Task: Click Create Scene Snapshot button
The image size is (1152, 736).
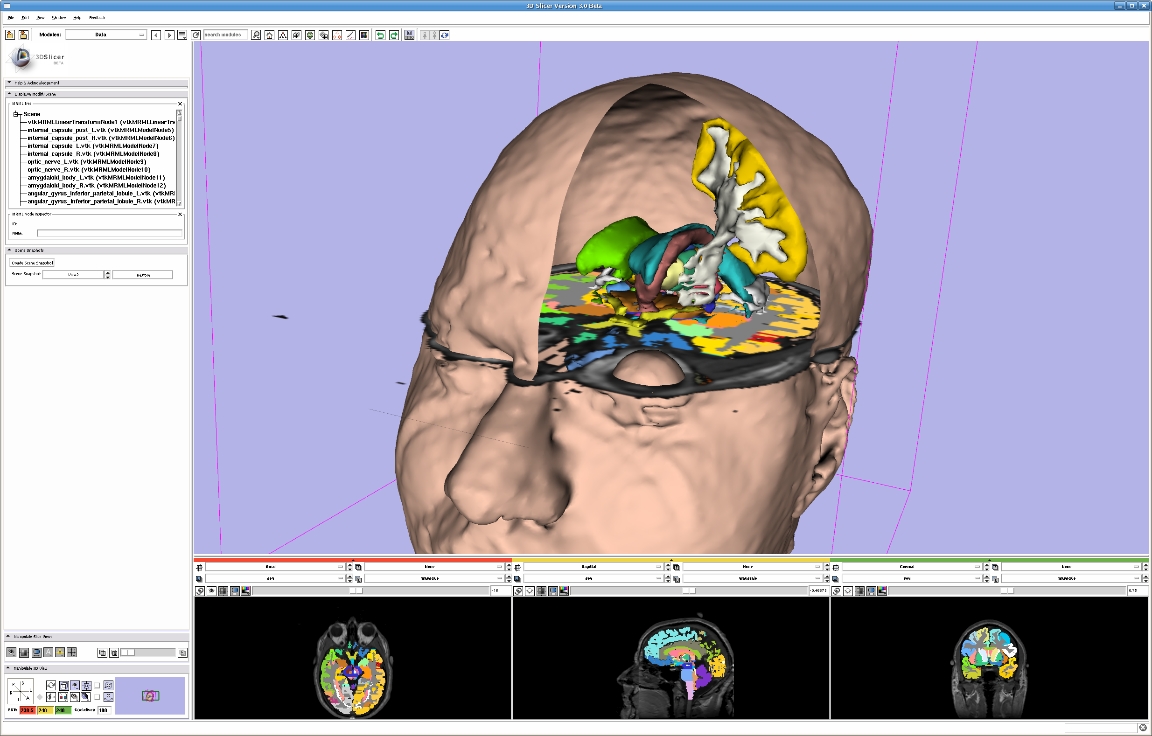Action: [32, 263]
